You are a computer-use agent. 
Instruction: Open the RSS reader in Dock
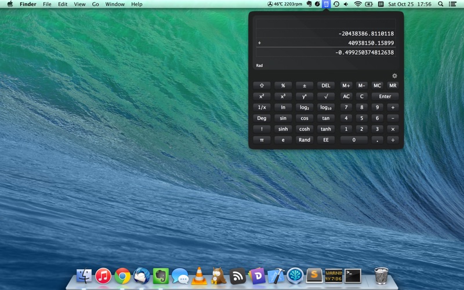pyautogui.click(x=238, y=276)
